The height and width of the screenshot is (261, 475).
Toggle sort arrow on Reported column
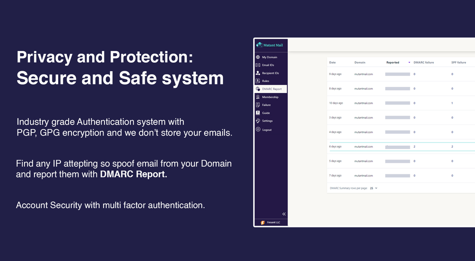click(x=409, y=62)
